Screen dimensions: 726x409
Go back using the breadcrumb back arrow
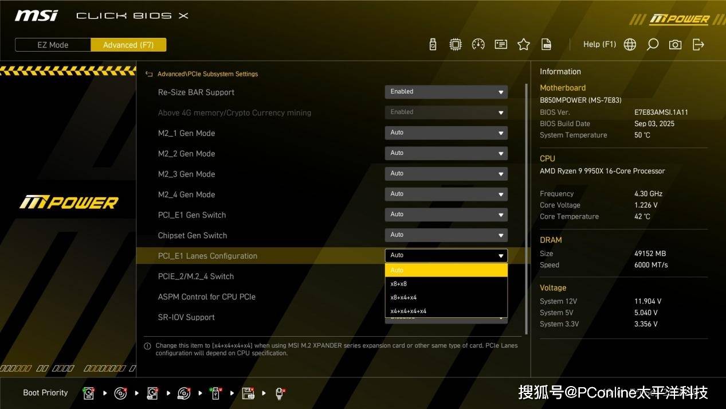click(x=149, y=74)
